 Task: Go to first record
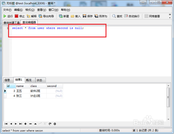click(x=6, y=124)
